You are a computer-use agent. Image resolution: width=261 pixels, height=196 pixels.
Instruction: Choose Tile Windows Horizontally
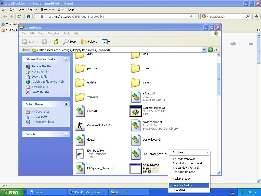pyautogui.click(x=189, y=163)
